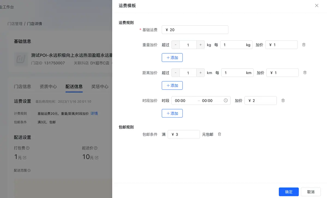Go to 门店管理 breadcrumb
The height and width of the screenshot is (198, 327).
pyautogui.click(x=15, y=24)
